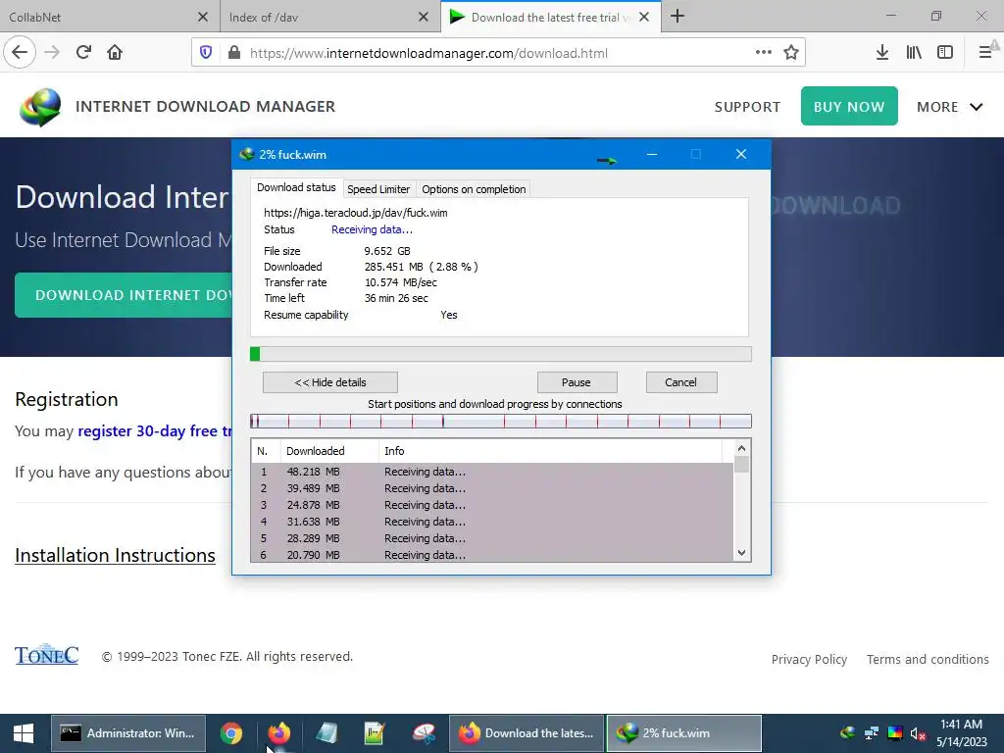Viewport: 1004px width, 753px height.
Task: Toggle the Firefox sidebar icon
Action: tap(945, 53)
